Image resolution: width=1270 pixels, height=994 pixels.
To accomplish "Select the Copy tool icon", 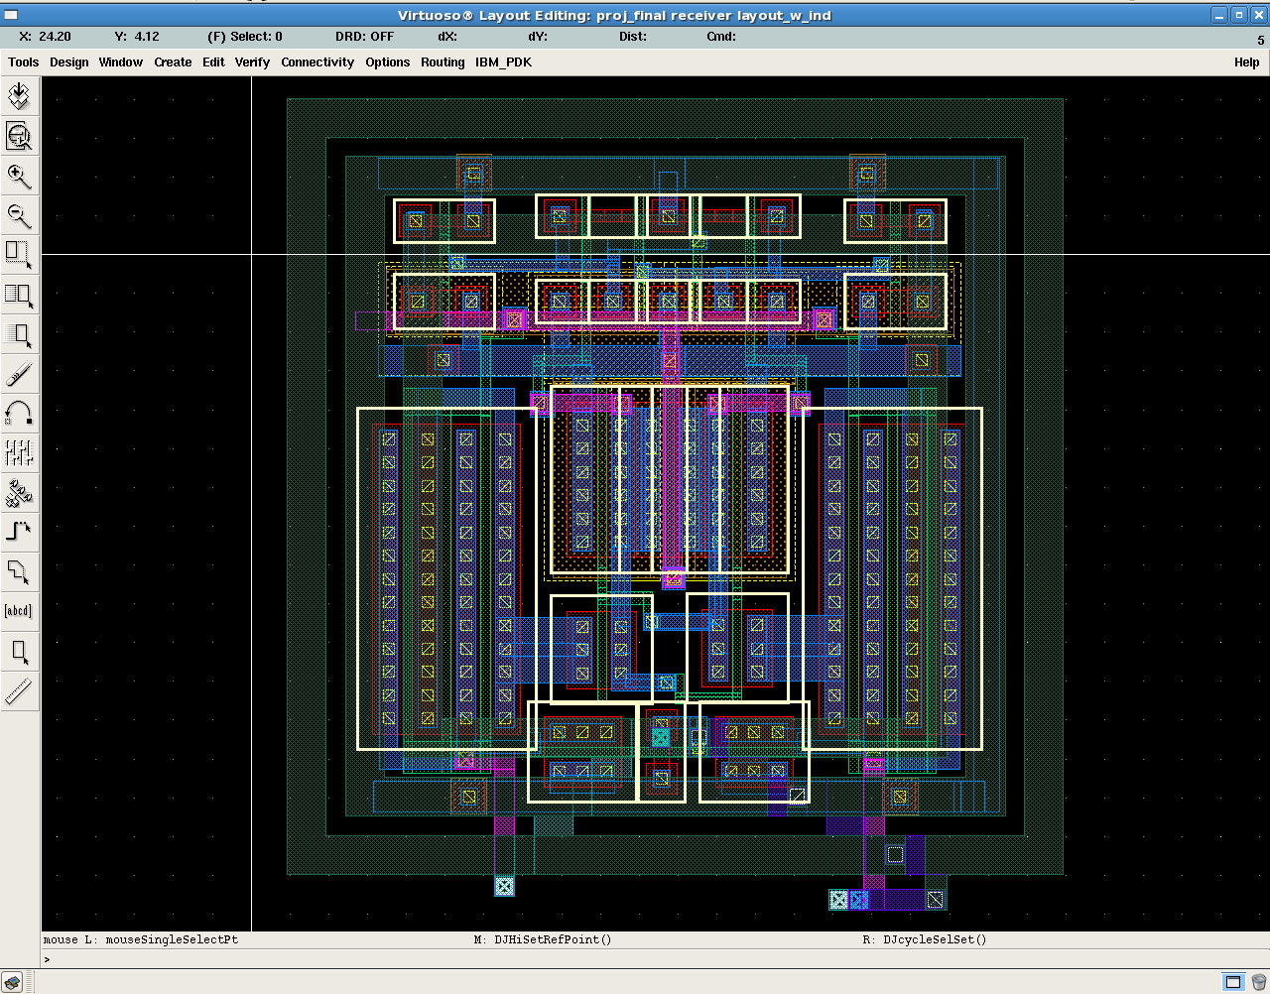I will (19, 295).
